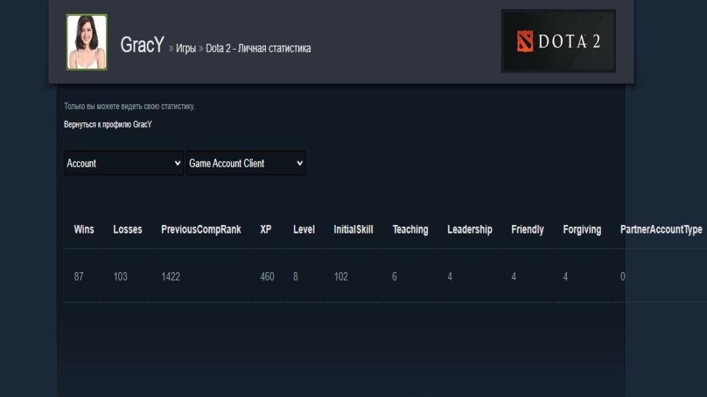707x397 pixels.
Task: Click the XP column header
Action: tap(266, 230)
